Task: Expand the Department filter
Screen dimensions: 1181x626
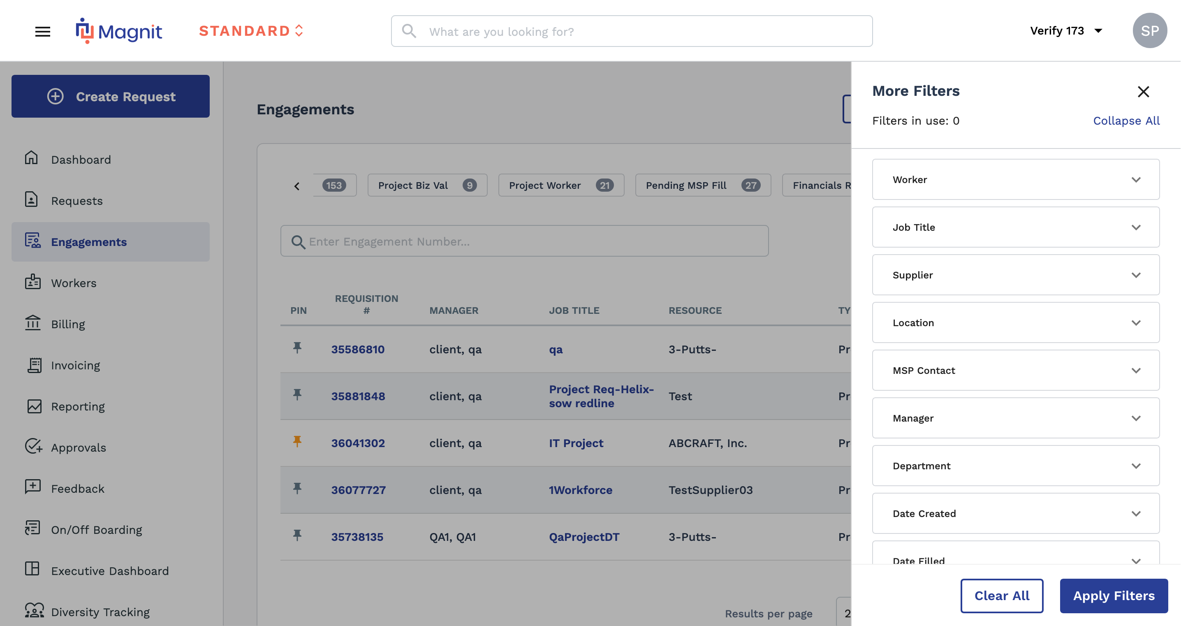Action: tap(1016, 466)
